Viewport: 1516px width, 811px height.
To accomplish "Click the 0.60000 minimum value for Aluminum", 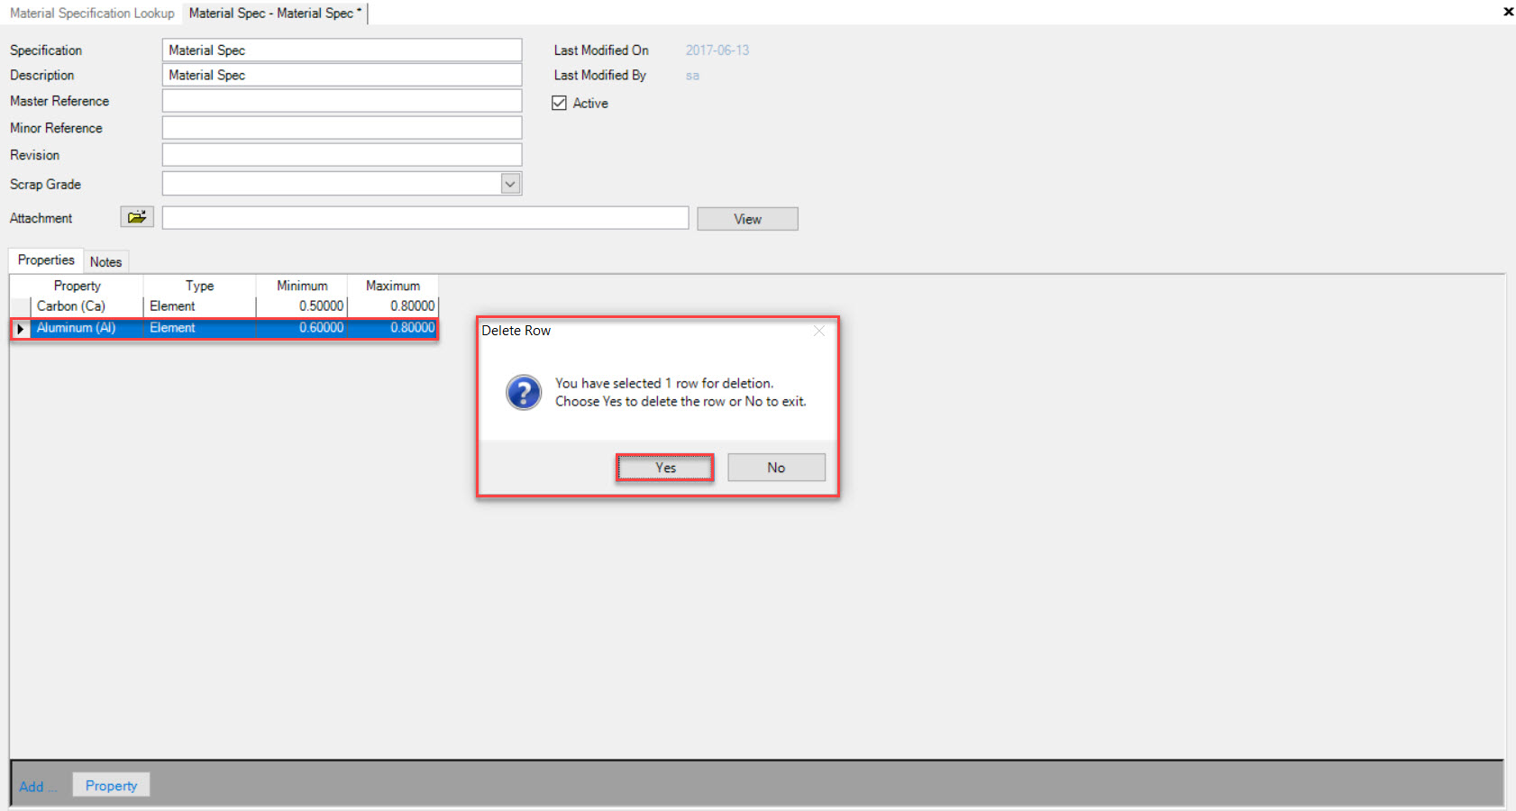I will point(302,328).
